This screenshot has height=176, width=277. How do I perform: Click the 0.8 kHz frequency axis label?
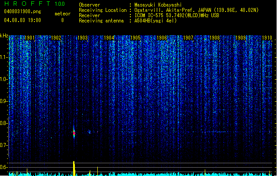click(x=4, y=123)
